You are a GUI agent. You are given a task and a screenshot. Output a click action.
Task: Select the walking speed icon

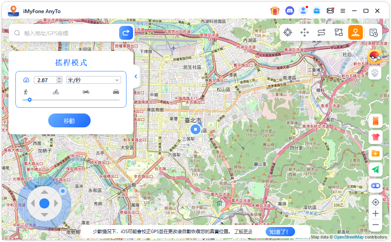point(26,92)
